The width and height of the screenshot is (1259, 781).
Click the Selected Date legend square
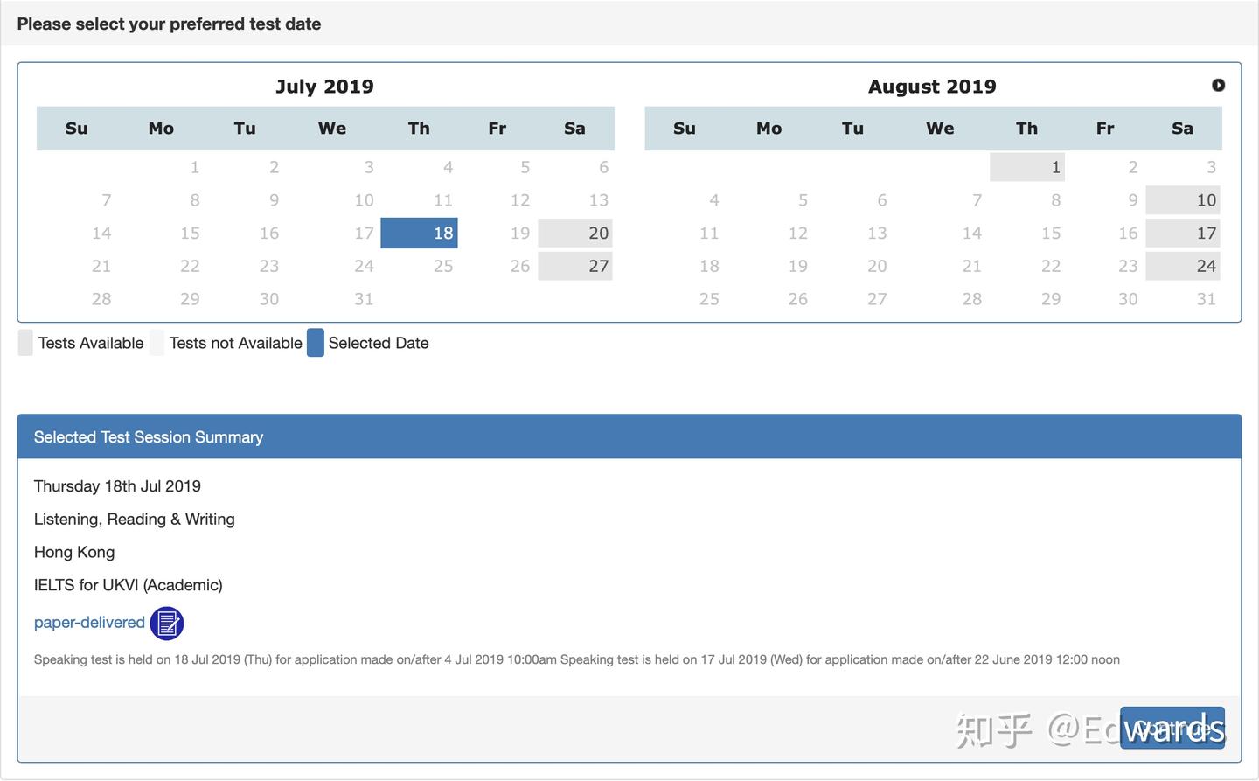[316, 342]
